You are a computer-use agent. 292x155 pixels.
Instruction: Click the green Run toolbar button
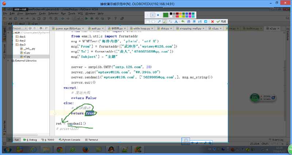[x=87, y=19]
